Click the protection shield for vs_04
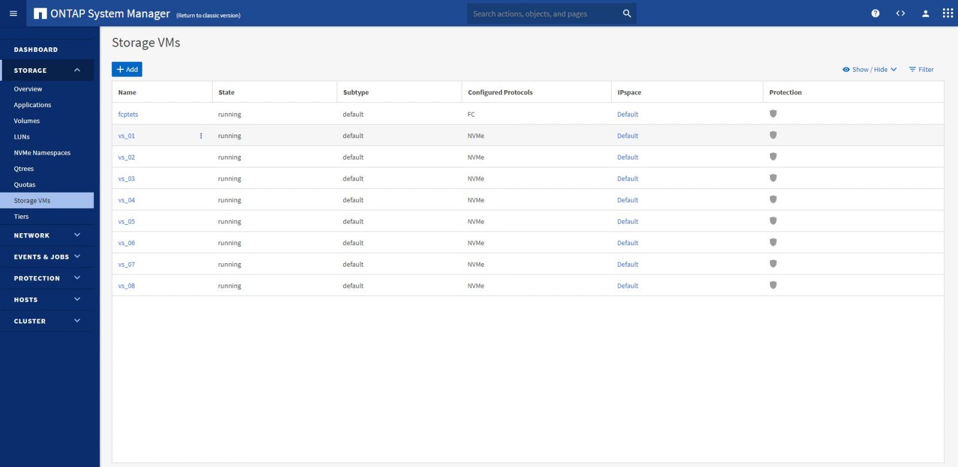The image size is (958, 467). tap(773, 200)
